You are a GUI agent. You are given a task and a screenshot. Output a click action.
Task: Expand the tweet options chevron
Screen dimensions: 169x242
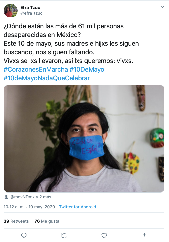162,7
